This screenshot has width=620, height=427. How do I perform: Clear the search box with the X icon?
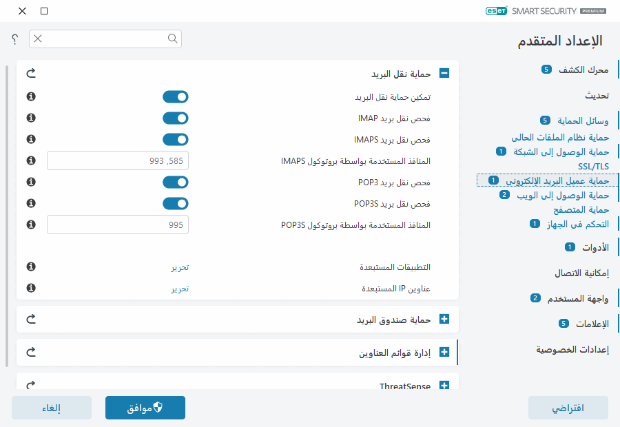(38, 39)
